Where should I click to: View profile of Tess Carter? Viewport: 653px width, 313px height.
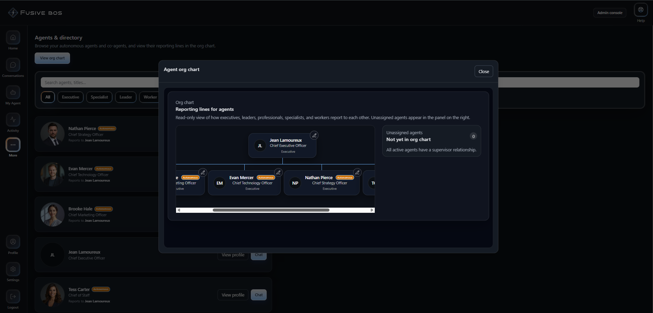click(x=233, y=295)
